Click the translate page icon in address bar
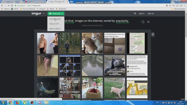This screenshot has width=187, height=105. [x=167, y=6]
